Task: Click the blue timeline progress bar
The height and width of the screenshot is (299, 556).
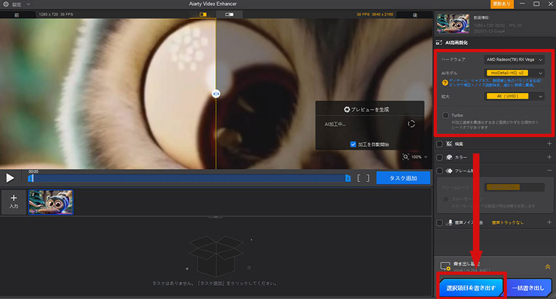Action: pyautogui.click(x=189, y=178)
